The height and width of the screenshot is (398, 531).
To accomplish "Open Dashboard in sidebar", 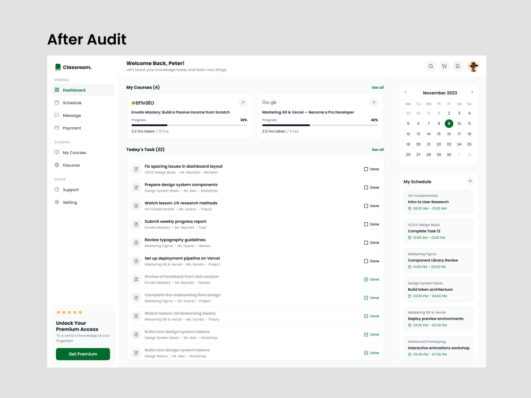I will (83, 90).
